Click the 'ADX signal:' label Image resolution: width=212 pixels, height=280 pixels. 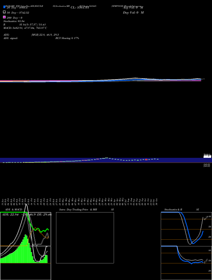11,38
